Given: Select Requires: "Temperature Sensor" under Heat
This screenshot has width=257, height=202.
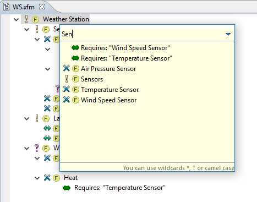Looking at the screenshot, I should click(x=120, y=188).
